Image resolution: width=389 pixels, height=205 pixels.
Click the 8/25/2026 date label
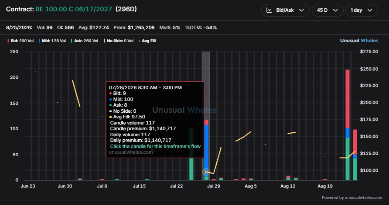pyautogui.click(x=19, y=27)
